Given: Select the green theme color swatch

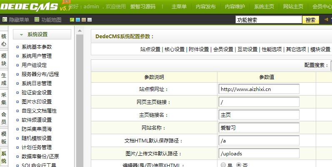Looking at the screenshot, I should click(72, 20).
